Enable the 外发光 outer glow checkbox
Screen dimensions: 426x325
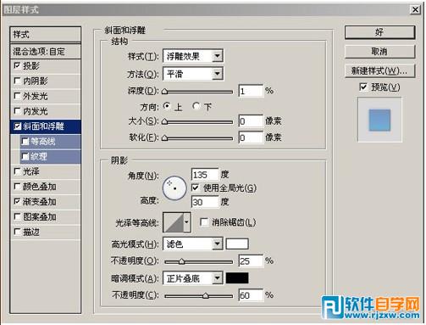17,96
